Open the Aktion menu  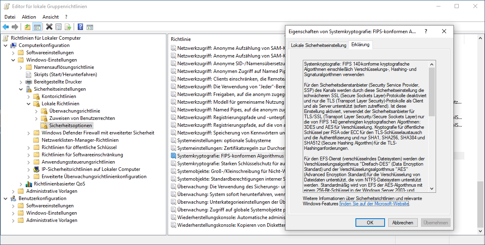point(29,17)
